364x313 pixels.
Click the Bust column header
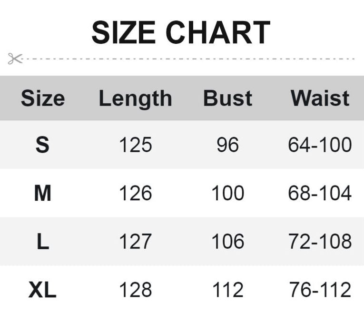(227, 98)
